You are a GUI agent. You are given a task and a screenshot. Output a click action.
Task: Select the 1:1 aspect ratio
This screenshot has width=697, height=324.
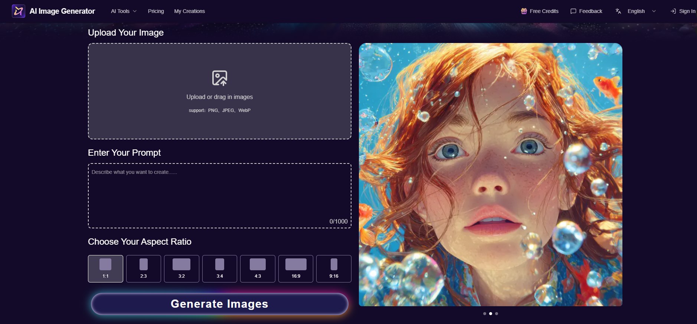105,269
